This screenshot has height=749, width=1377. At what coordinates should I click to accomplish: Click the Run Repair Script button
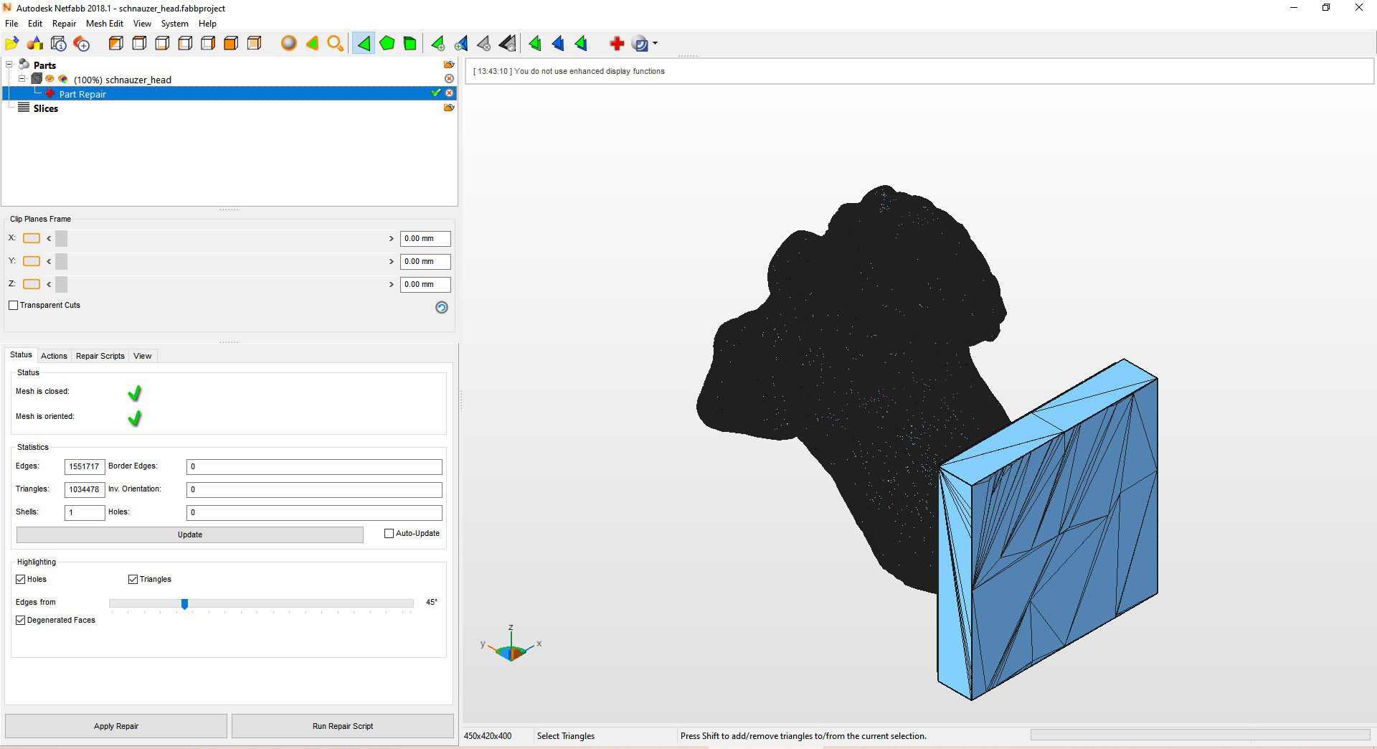tap(343, 726)
